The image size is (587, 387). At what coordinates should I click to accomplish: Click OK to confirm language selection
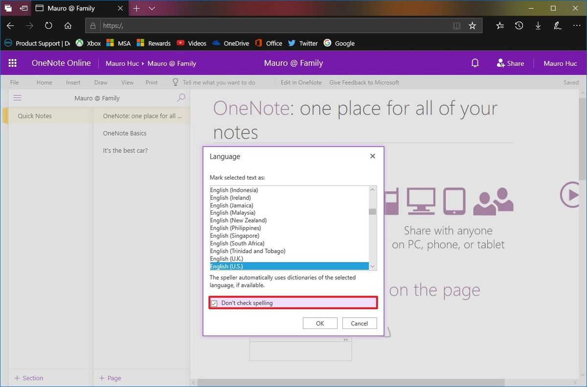(x=320, y=323)
